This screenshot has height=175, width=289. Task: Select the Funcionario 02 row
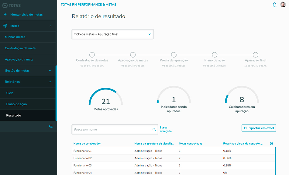tap(173, 158)
